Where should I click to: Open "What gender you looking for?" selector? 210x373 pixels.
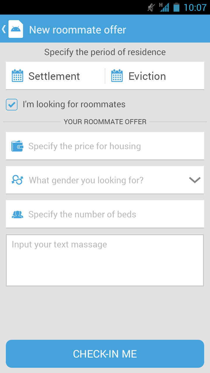click(x=86, y=180)
